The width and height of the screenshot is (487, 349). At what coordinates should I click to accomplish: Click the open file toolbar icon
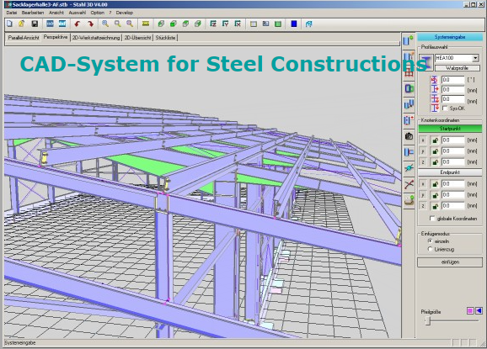point(21,24)
